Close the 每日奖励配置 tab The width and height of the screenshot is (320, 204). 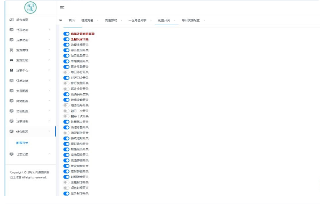tap(204, 20)
